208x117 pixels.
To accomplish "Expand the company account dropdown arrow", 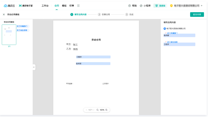I will [202, 6].
